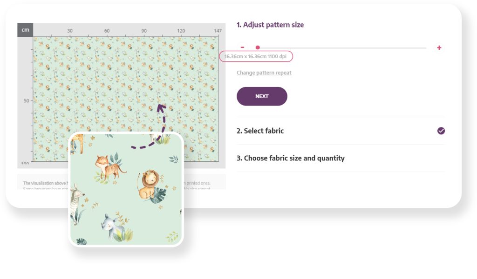Click the minus icon to shrink pattern
The image size is (477, 279).
tap(242, 47)
